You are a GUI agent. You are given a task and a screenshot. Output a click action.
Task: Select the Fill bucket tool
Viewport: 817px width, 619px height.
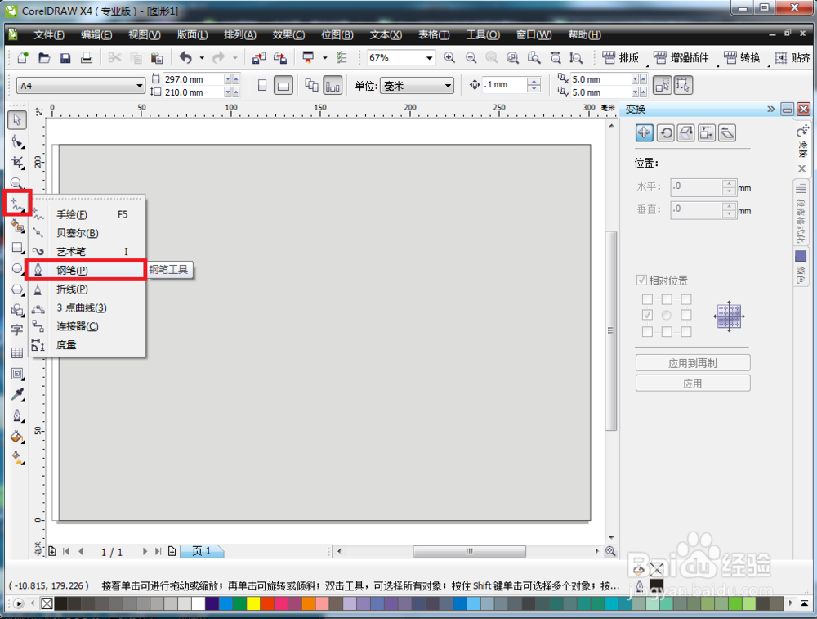point(17,437)
